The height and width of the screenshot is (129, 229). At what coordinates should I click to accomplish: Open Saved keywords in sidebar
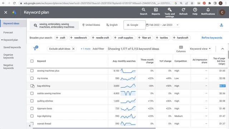pos(12,47)
